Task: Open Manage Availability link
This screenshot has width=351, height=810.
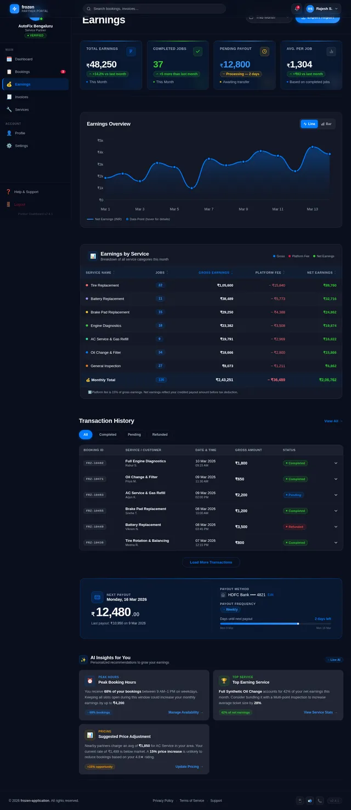Action: click(185, 712)
